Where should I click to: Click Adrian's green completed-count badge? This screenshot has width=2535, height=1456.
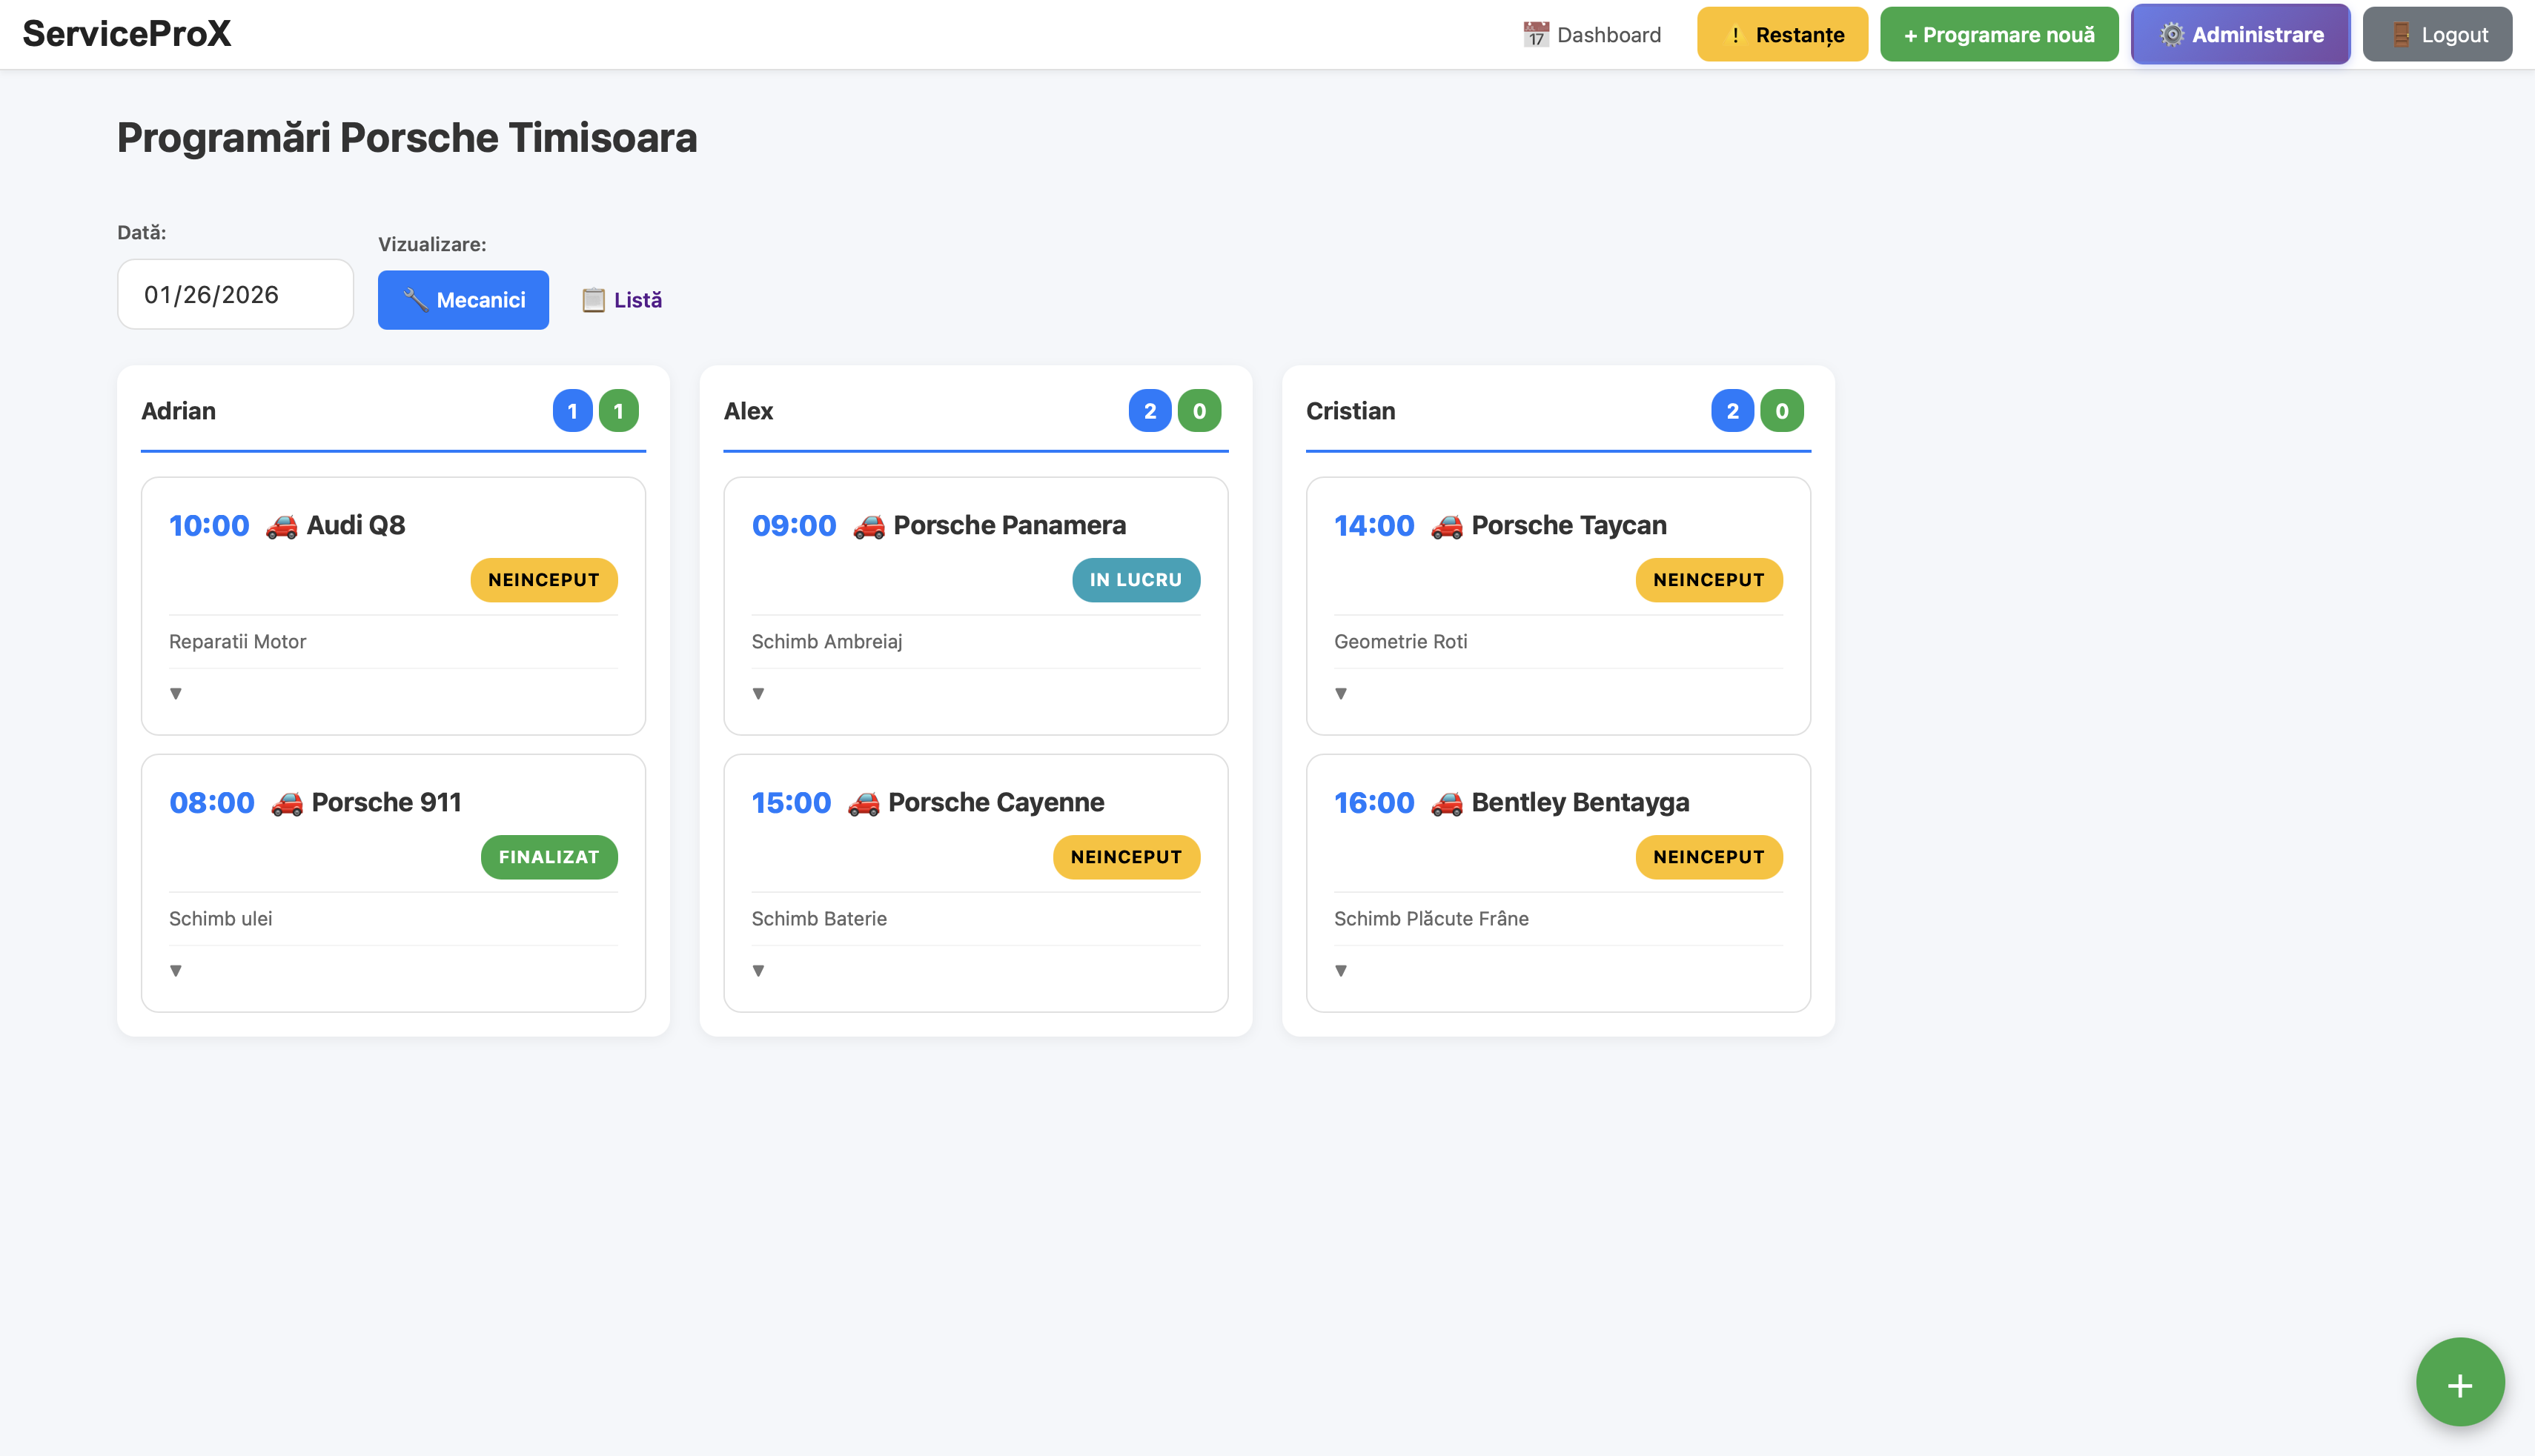(x=617, y=410)
